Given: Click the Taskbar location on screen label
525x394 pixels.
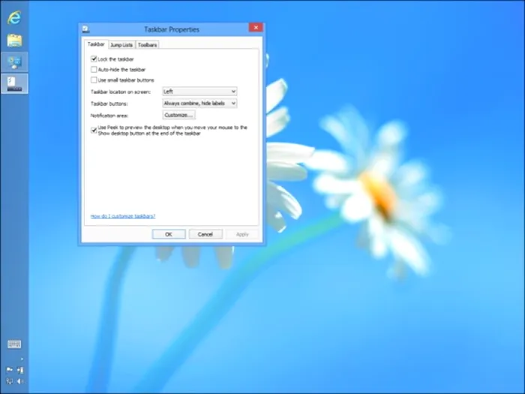Looking at the screenshot, I should tap(121, 92).
